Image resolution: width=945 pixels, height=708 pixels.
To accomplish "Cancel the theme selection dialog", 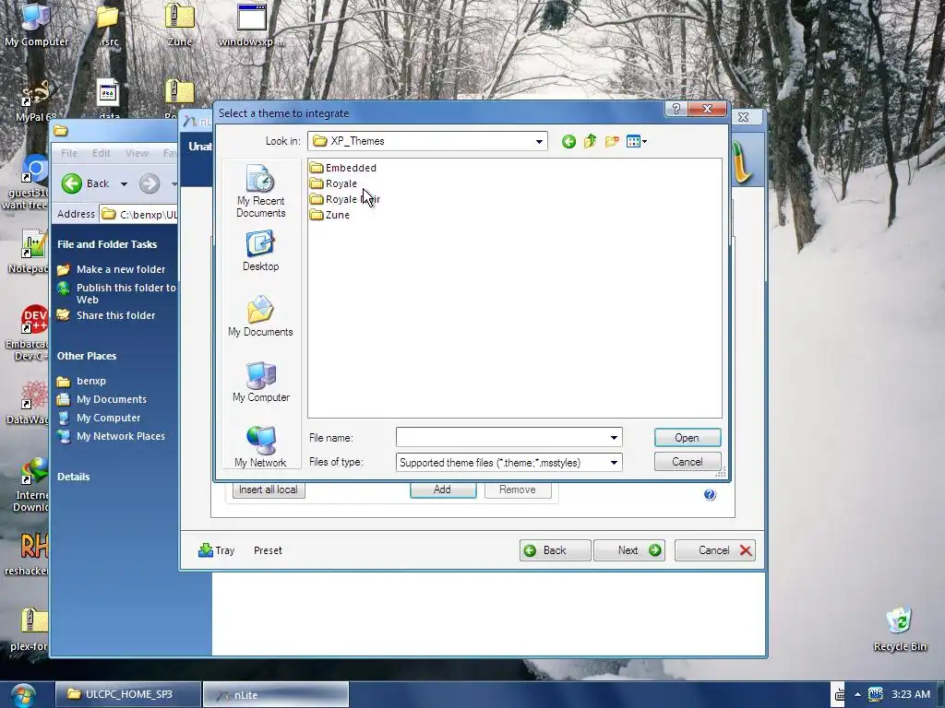I will point(687,462).
